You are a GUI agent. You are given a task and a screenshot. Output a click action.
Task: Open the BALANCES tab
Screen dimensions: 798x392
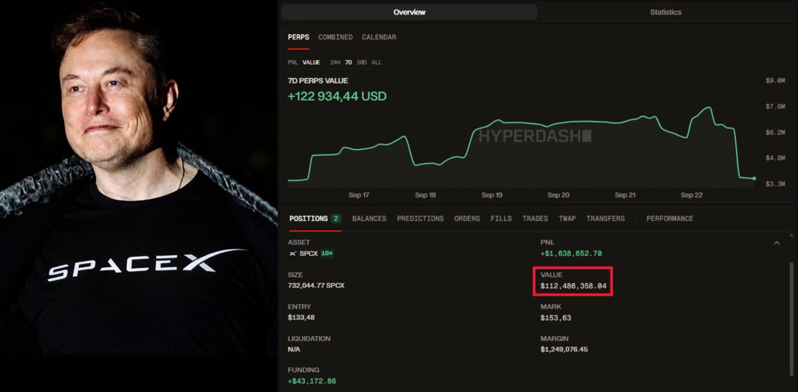[x=369, y=219]
